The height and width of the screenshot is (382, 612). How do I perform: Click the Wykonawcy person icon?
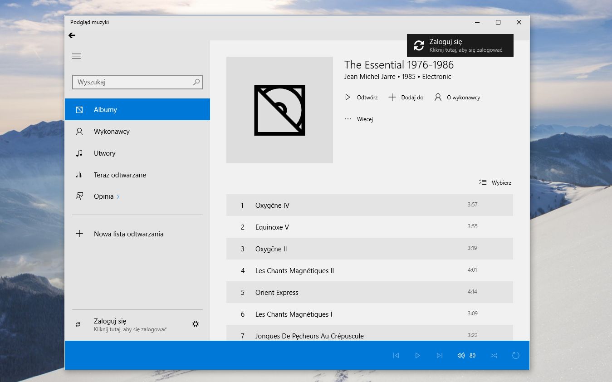point(79,132)
